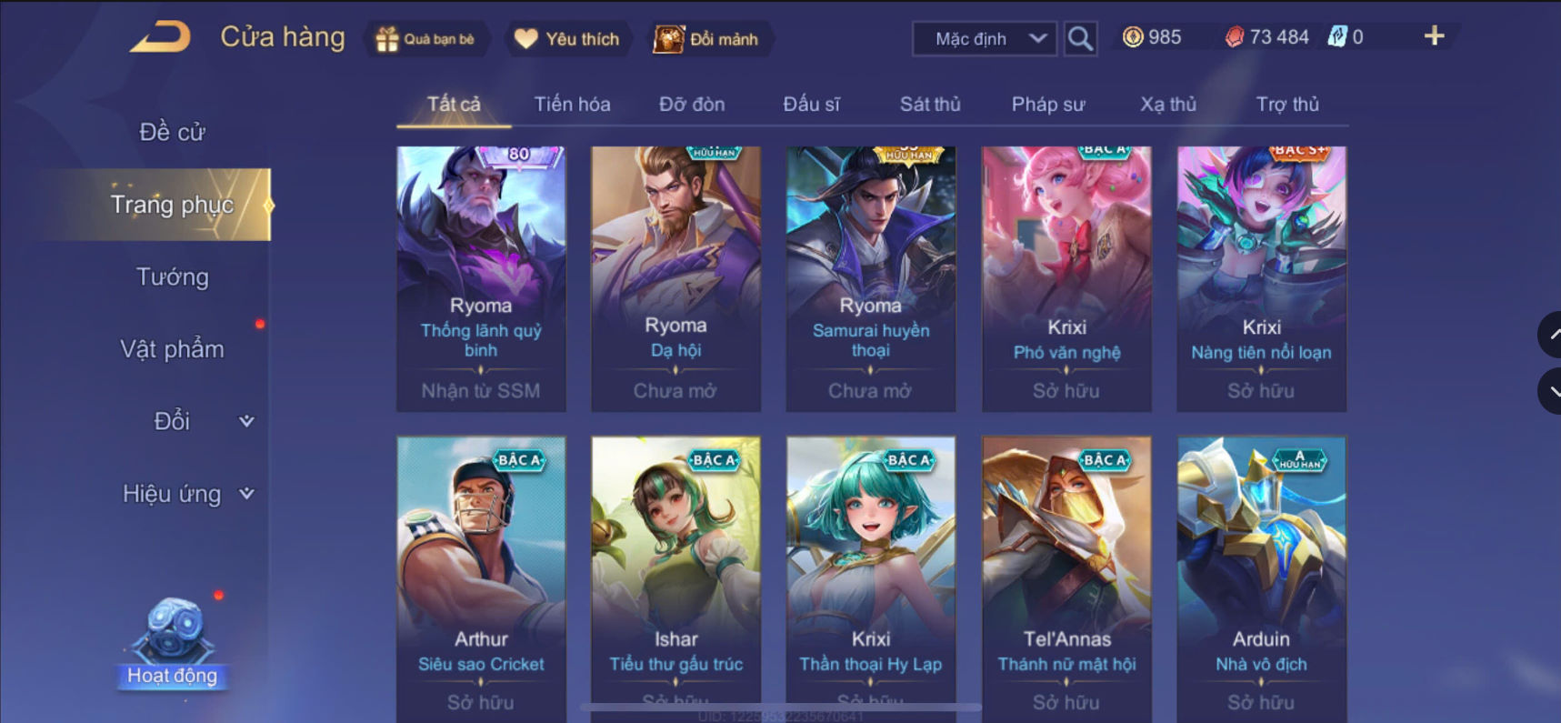Select Tướng in the left sidebar

[172, 276]
